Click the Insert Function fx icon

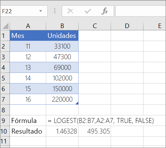[x=105, y=11]
